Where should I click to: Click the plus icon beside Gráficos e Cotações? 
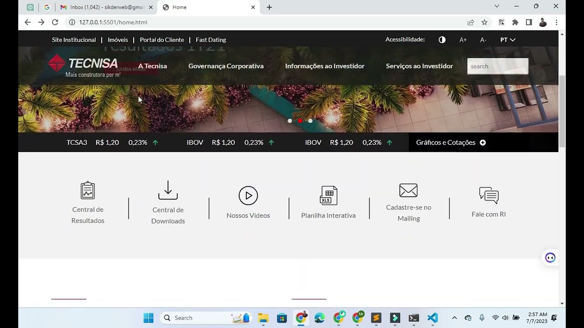[483, 143]
